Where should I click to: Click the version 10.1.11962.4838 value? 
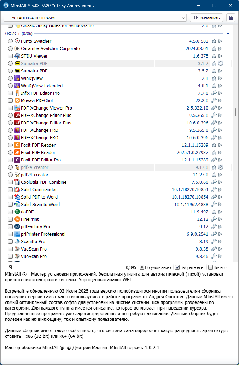point(191,204)
